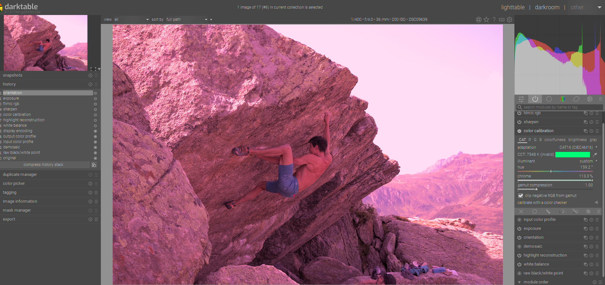605x285 pixels.
Task: Disable the white balance module
Action: tap(520, 264)
